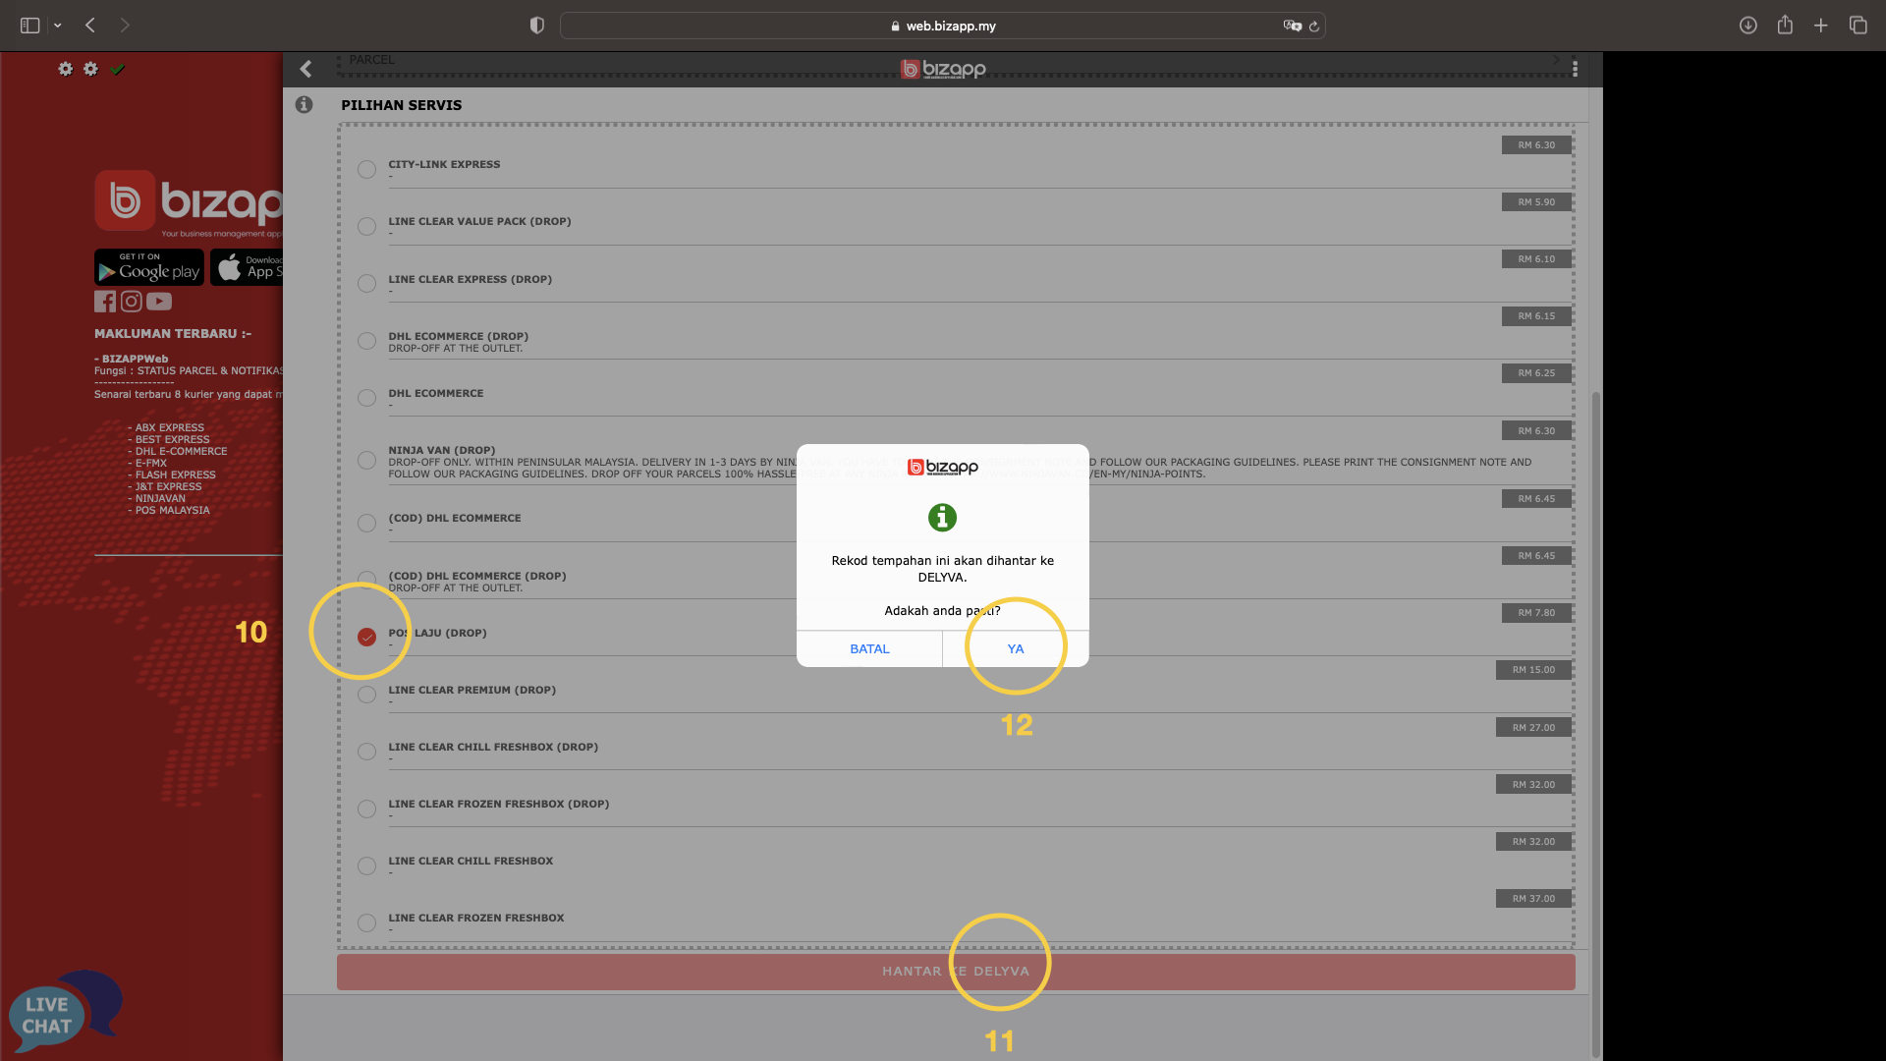Click the green info icon in dialog
This screenshot has width=1886, height=1061.
[942, 517]
